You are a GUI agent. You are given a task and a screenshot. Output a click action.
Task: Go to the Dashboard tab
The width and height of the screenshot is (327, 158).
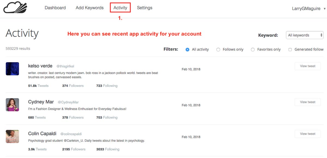[x=55, y=8]
